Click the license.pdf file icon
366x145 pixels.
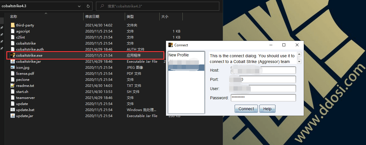pos(12,73)
